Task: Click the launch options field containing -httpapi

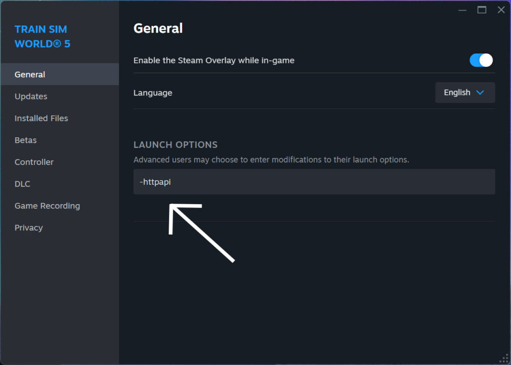Action: tap(314, 182)
